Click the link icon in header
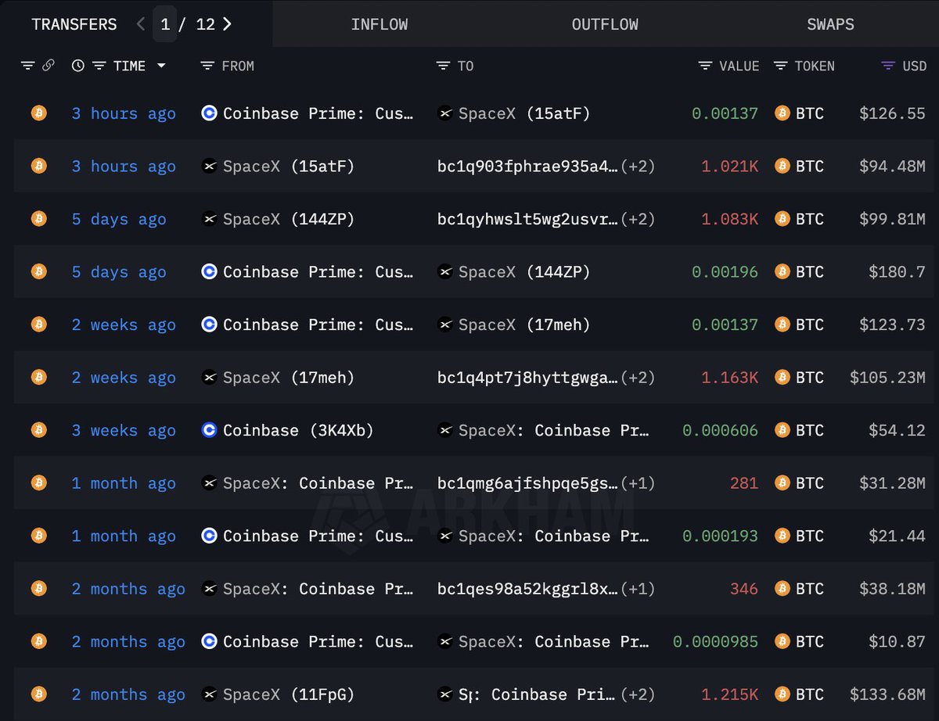This screenshot has height=721, width=939. (48, 66)
